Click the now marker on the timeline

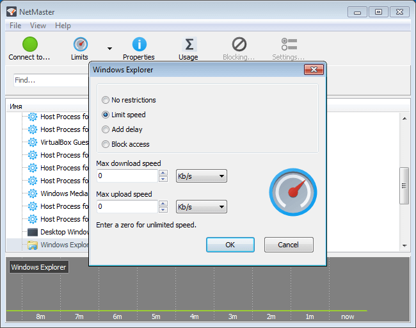pyautogui.click(x=348, y=316)
